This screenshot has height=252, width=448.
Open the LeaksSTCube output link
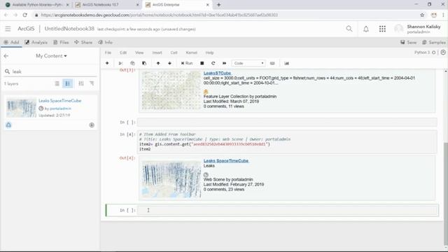pos(217,73)
